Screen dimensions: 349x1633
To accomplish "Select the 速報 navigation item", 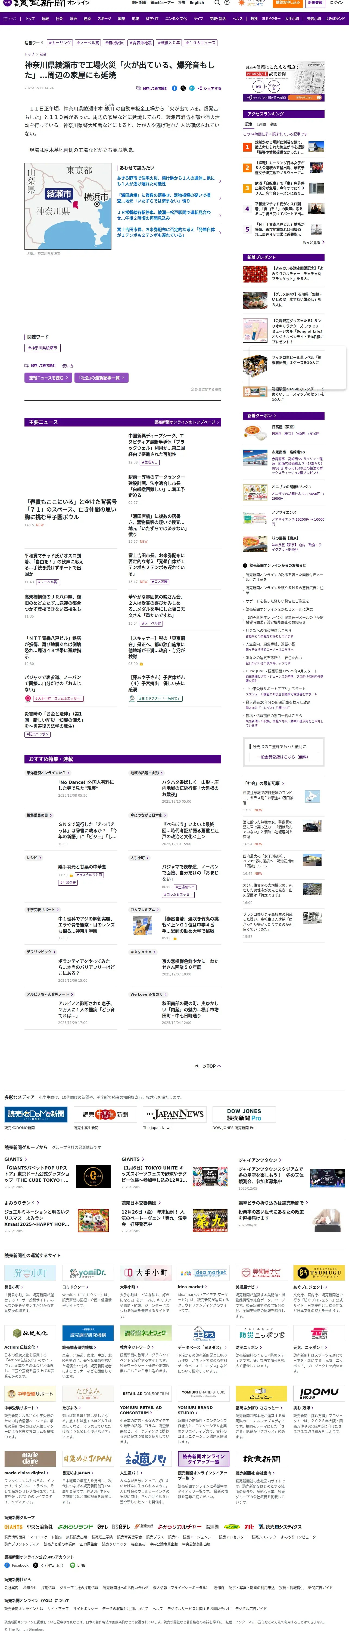I will 45,19.
